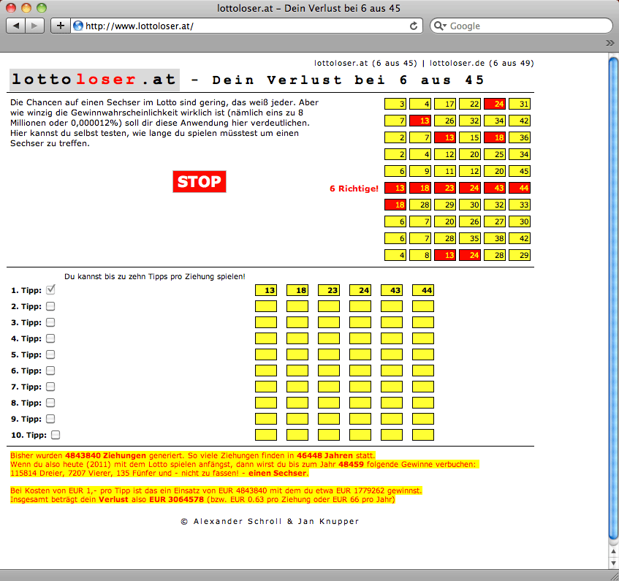
Task: Click the window resize grip corner
Action: [614, 576]
